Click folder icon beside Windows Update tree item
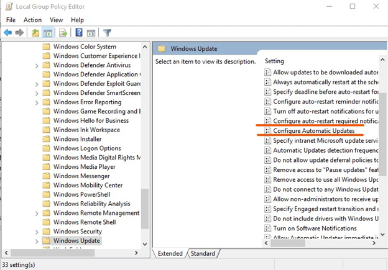The height and width of the screenshot is (270, 388). tap(46, 241)
